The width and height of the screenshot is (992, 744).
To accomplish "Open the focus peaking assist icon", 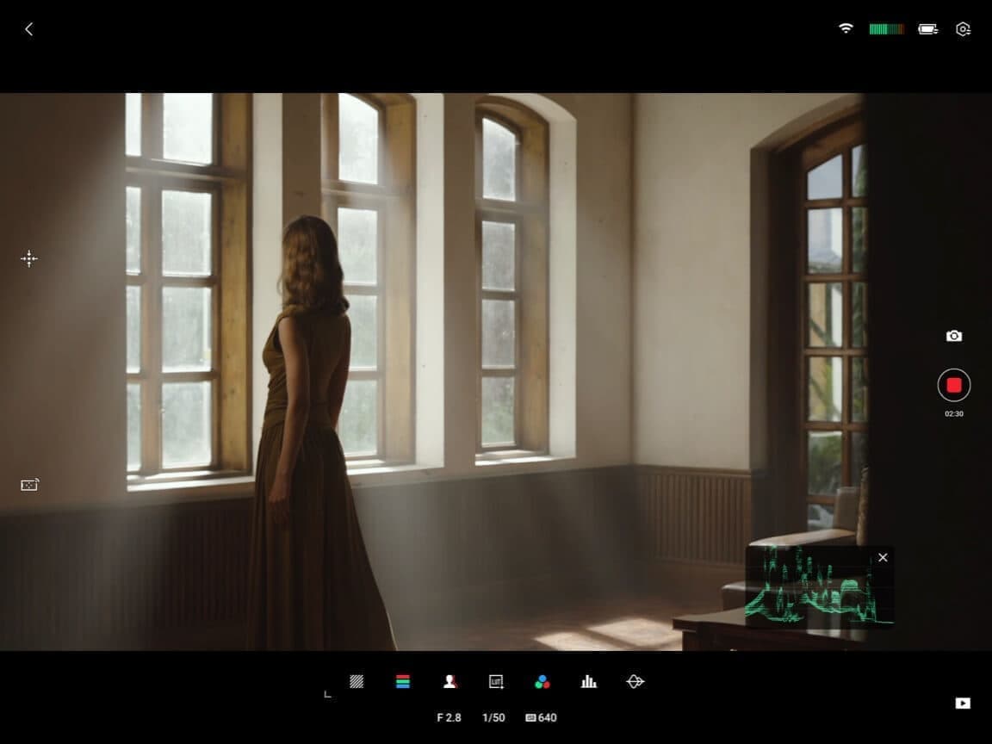I will click(635, 681).
